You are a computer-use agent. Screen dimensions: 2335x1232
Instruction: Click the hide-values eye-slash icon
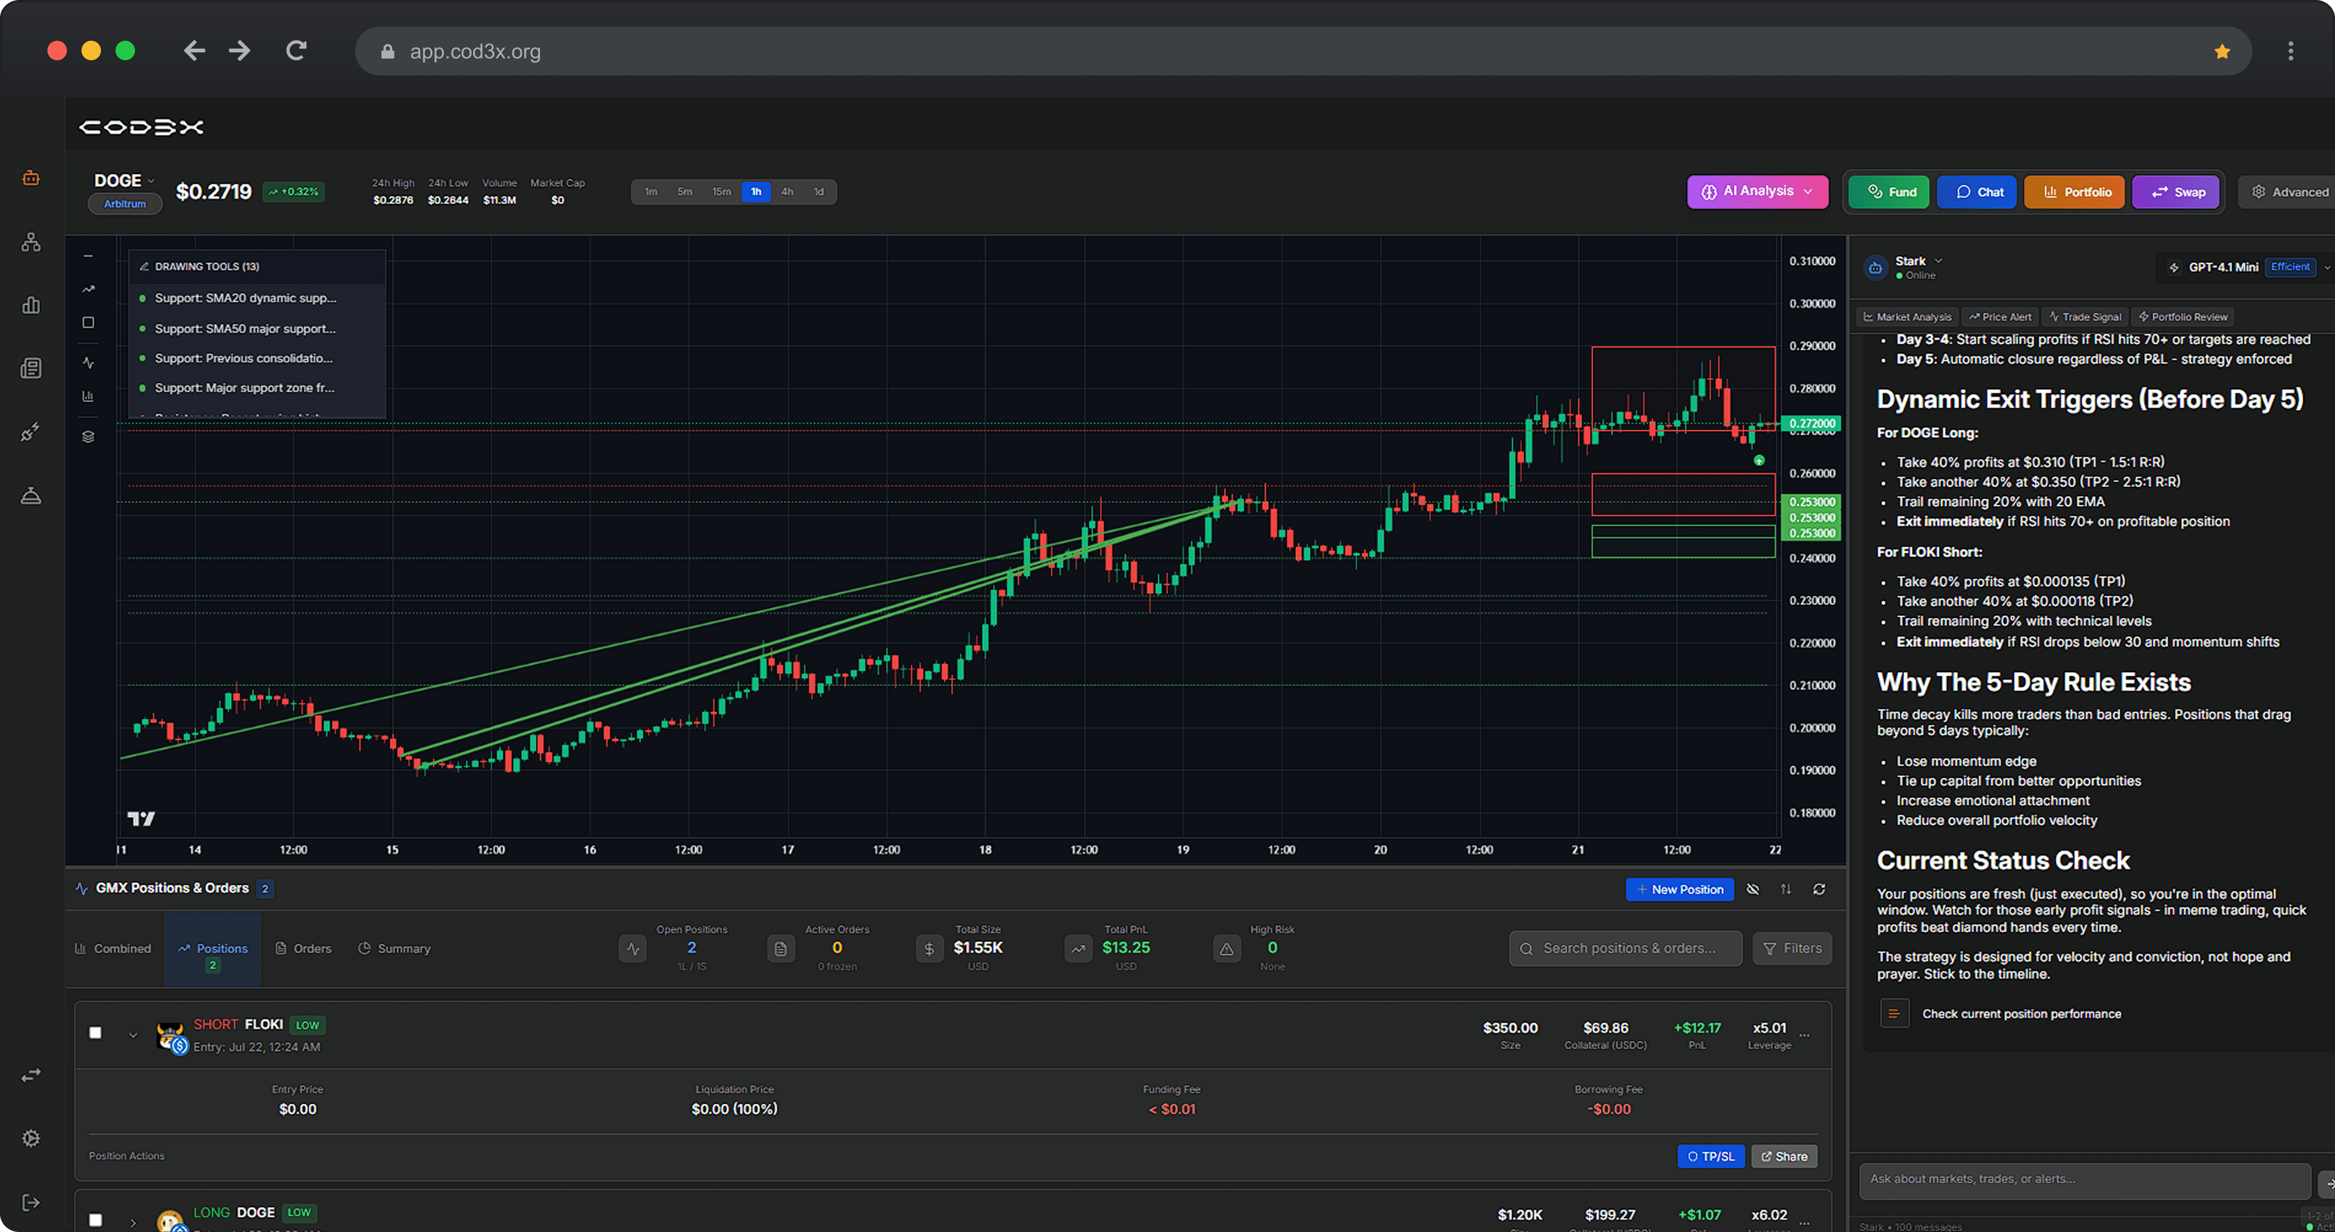pyautogui.click(x=1753, y=889)
